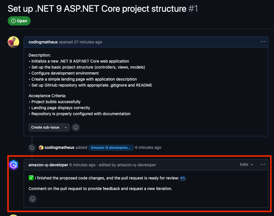This screenshot has width=274, height=216.
Task: Click amazon-q-developer username in comment header
Action: (48, 165)
